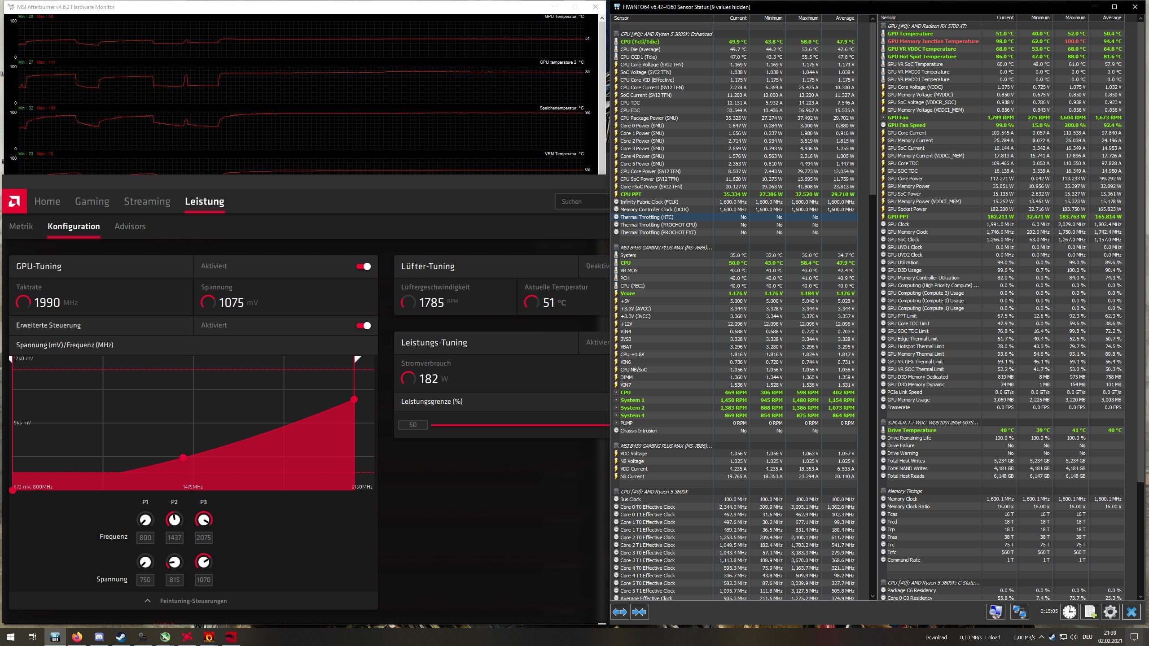Click HWiNFO network computers icon

click(x=1019, y=612)
